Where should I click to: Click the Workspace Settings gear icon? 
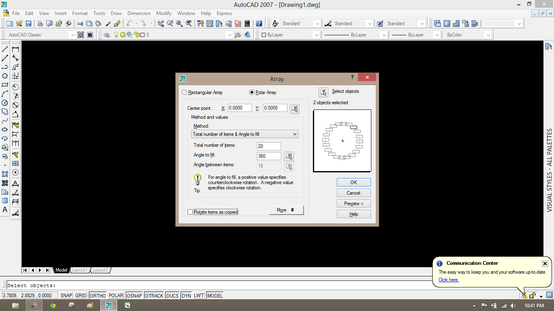(80, 35)
